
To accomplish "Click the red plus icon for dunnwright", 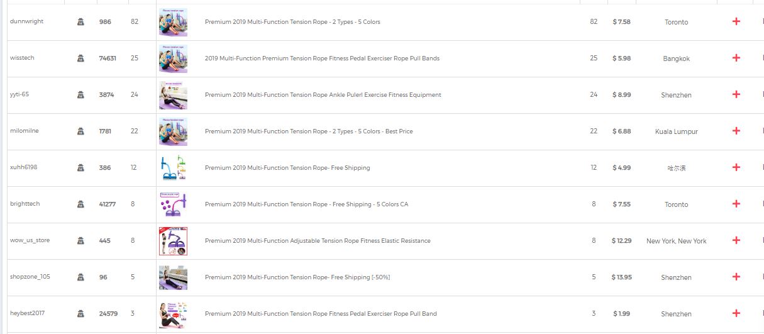I will (736, 21).
